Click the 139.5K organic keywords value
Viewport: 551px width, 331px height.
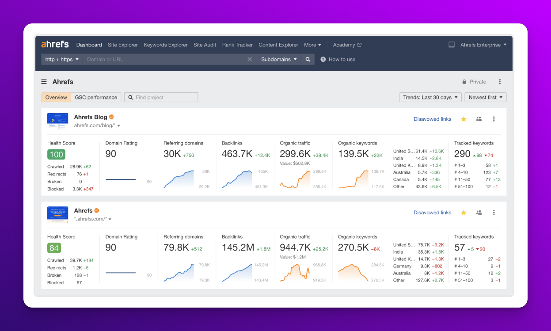353,154
